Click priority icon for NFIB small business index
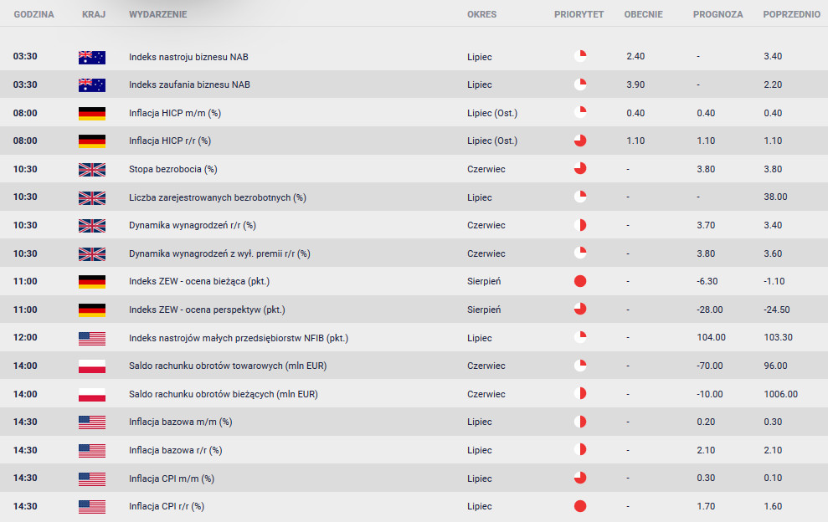This screenshot has width=828, height=522. [x=580, y=338]
